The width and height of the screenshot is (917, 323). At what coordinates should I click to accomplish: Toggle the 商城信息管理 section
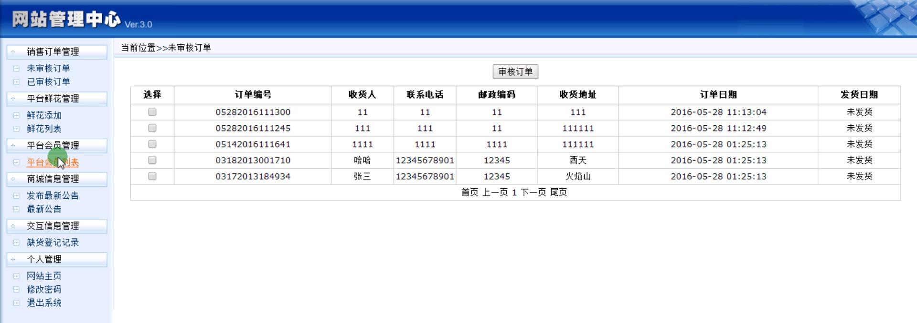(x=57, y=179)
